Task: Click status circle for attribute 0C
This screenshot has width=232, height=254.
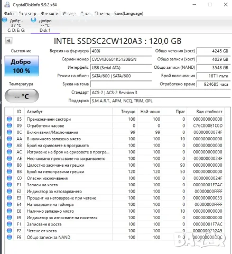Action: pyautogui.click(x=10, y=132)
